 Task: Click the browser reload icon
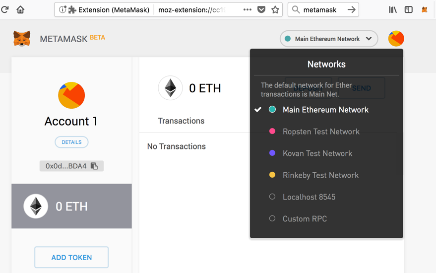(x=5, y=9)
